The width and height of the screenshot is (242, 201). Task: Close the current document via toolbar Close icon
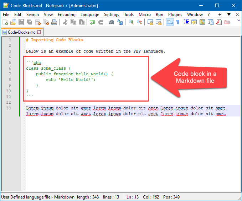click(x=38, y=22)
